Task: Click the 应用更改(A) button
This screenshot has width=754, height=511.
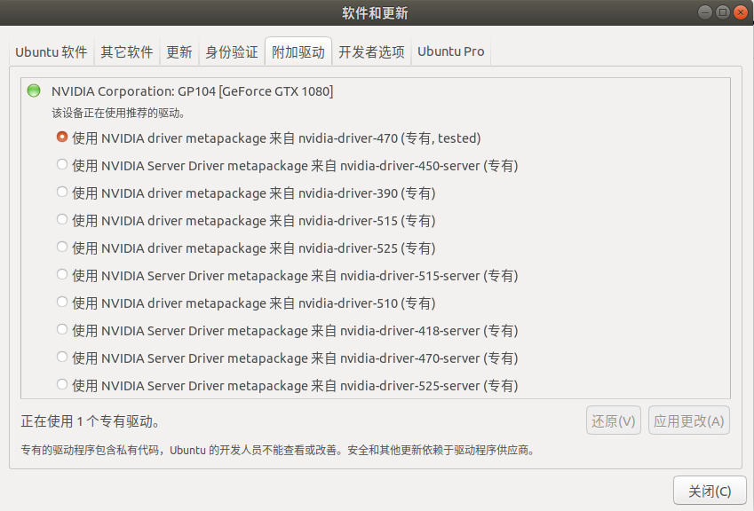Action: coord(688,421)
